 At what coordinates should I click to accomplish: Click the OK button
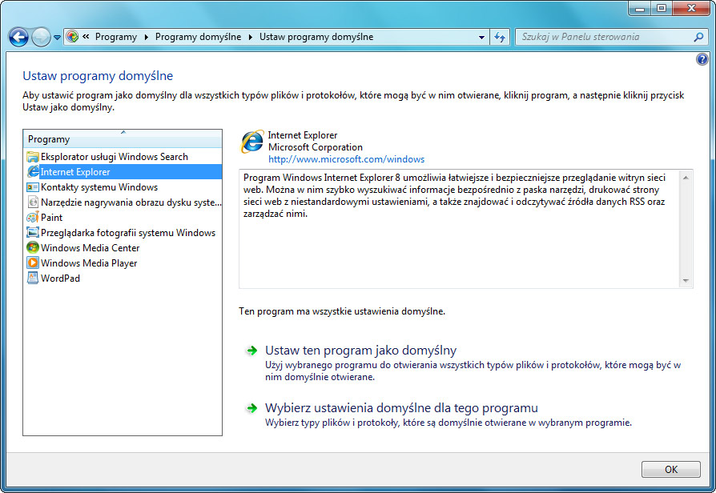pyautogui.click(x=671, y=469)
